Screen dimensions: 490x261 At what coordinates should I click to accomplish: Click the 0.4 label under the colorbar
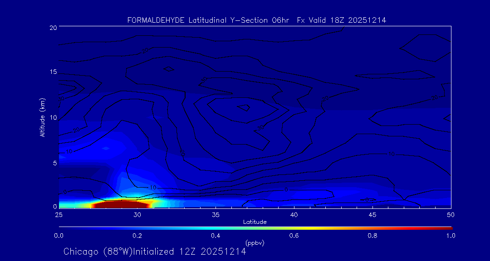(x=216, y=236)
